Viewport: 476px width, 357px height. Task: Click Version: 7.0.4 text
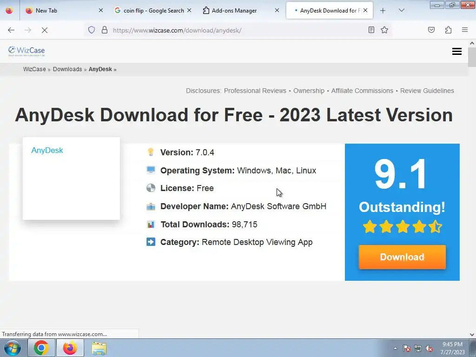tap(187, 152)
